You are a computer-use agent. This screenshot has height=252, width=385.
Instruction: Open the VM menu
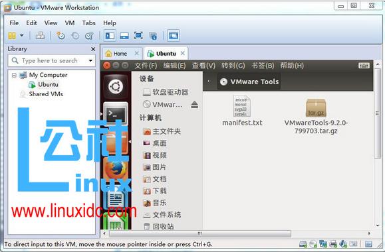tap(70, 23)
